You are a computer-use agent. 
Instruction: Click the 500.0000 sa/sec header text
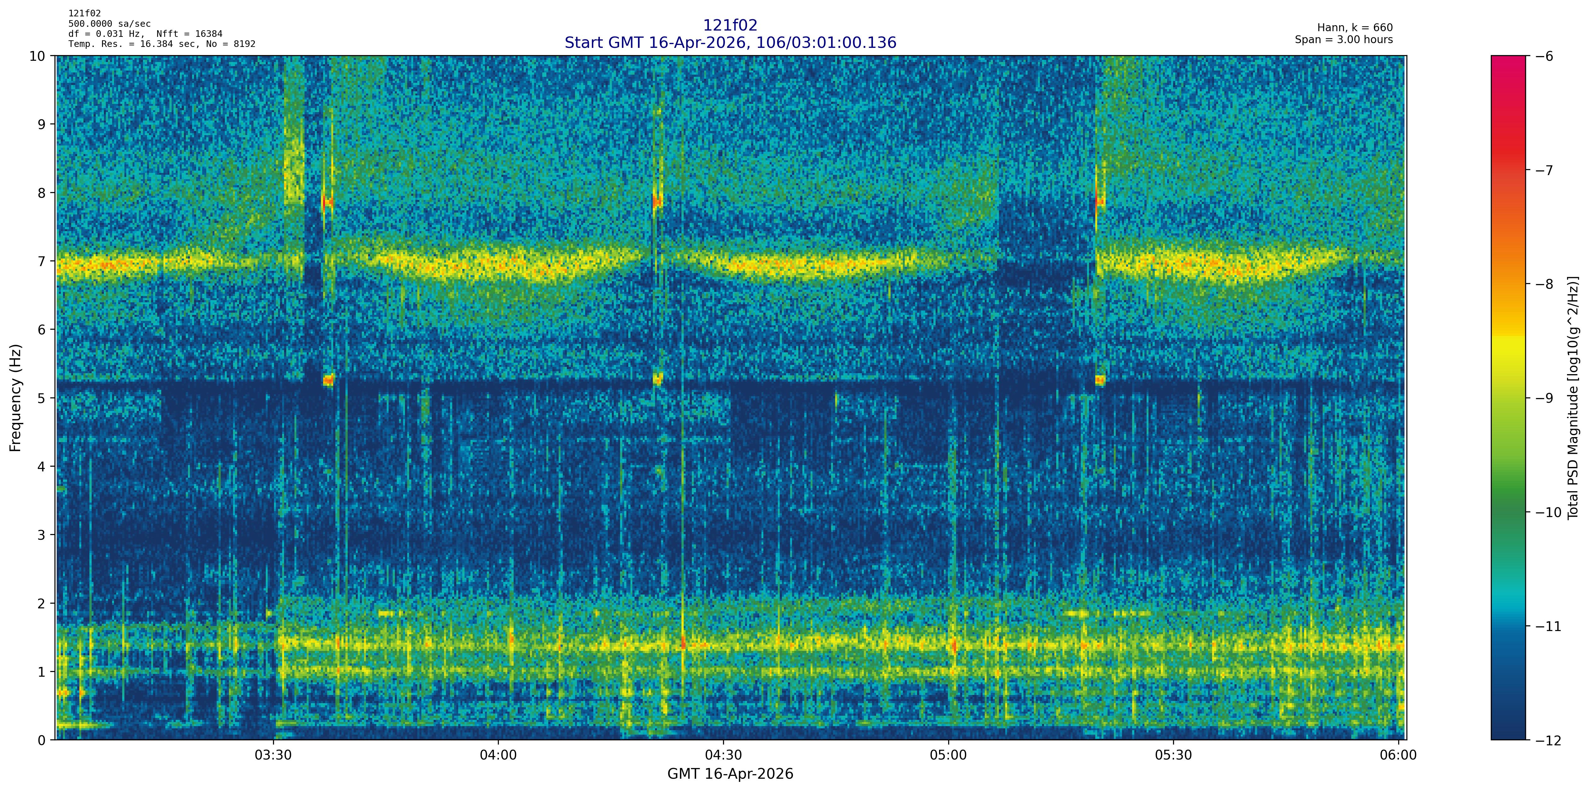(109, 24)
